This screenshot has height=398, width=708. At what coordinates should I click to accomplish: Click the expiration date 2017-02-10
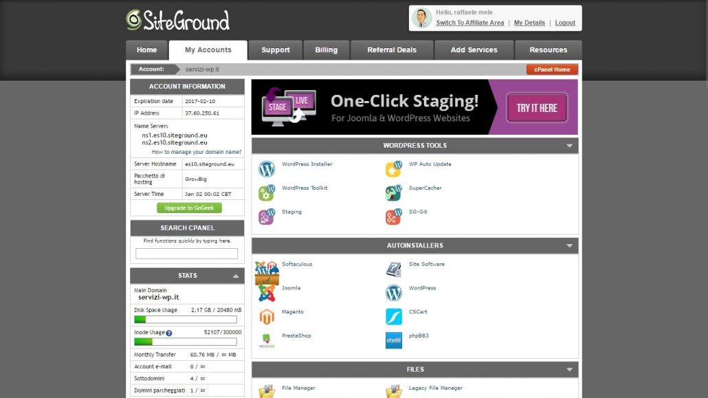click(x=200, y=101)
